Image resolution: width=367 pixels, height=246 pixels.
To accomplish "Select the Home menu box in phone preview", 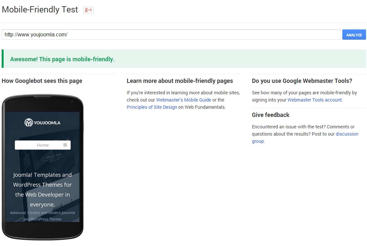I will 43,145.
